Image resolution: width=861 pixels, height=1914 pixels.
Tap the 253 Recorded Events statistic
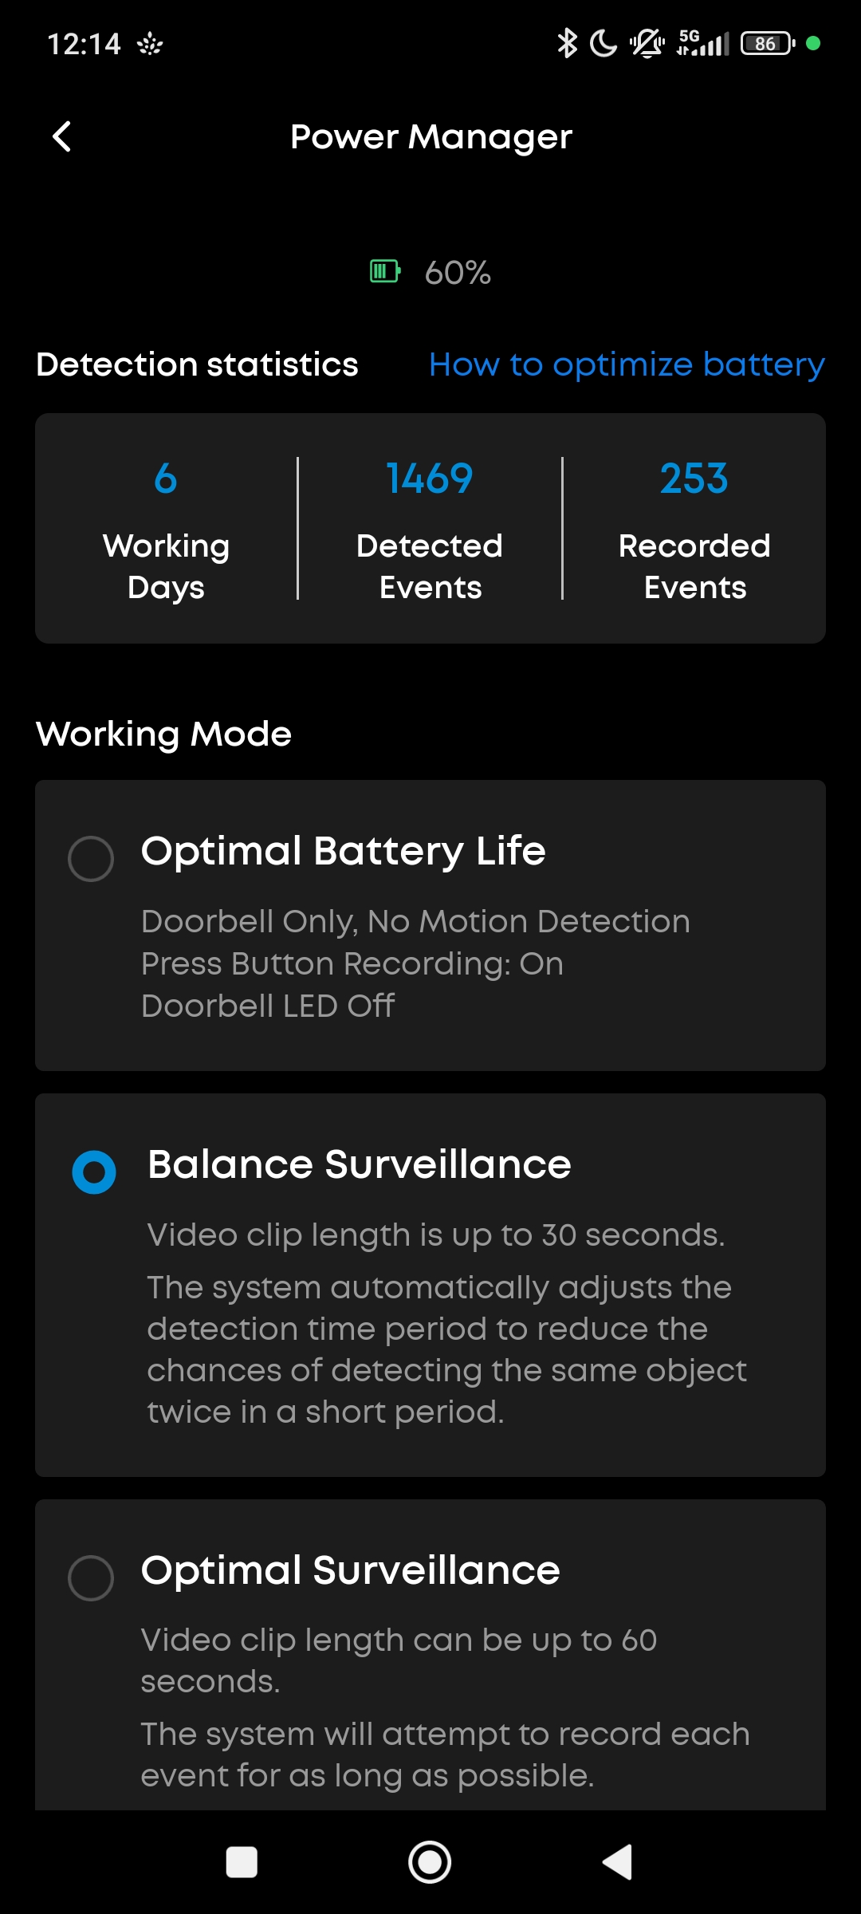pos(694,528)
